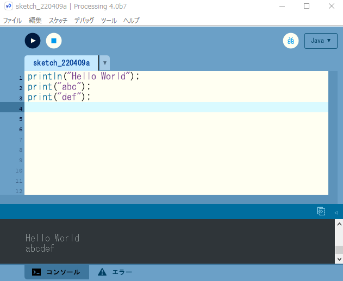Image resolution: width=343 pixels, height=281 pixels.
Task: Expand the tab arrow next to sketch_220409a
Action: coord(105,63)
